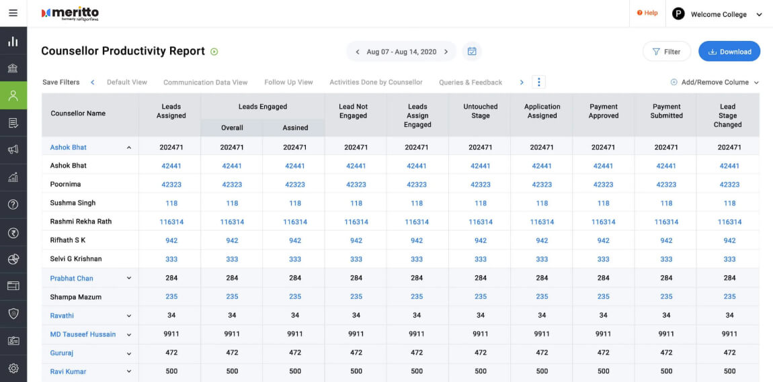Switch to Communication Data View tab

coord(206,82)
